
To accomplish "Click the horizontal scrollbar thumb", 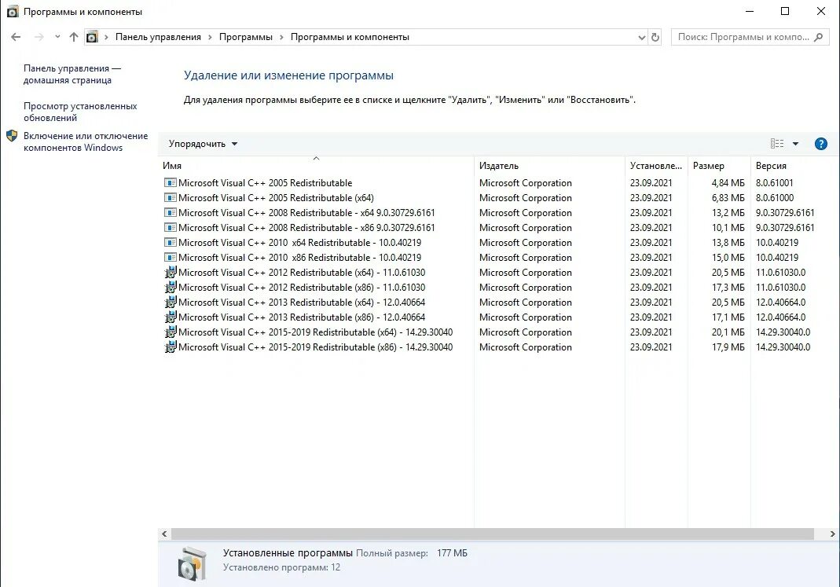I will (x=493, y=534).
